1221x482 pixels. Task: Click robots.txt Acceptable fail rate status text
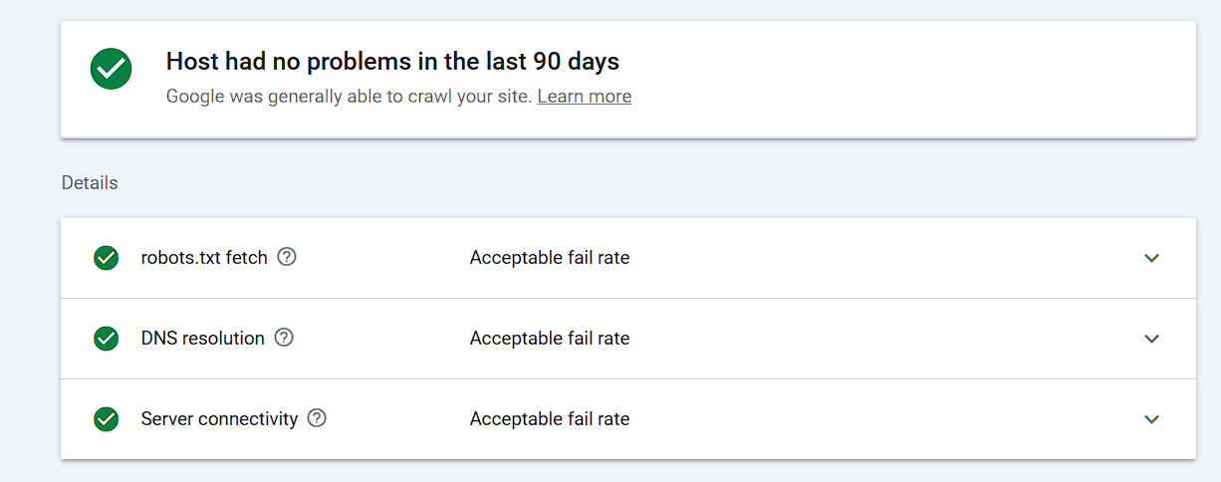549,258
